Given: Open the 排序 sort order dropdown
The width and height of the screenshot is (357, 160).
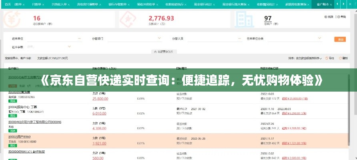Looking at the screenshot, I should click(305, 58).
